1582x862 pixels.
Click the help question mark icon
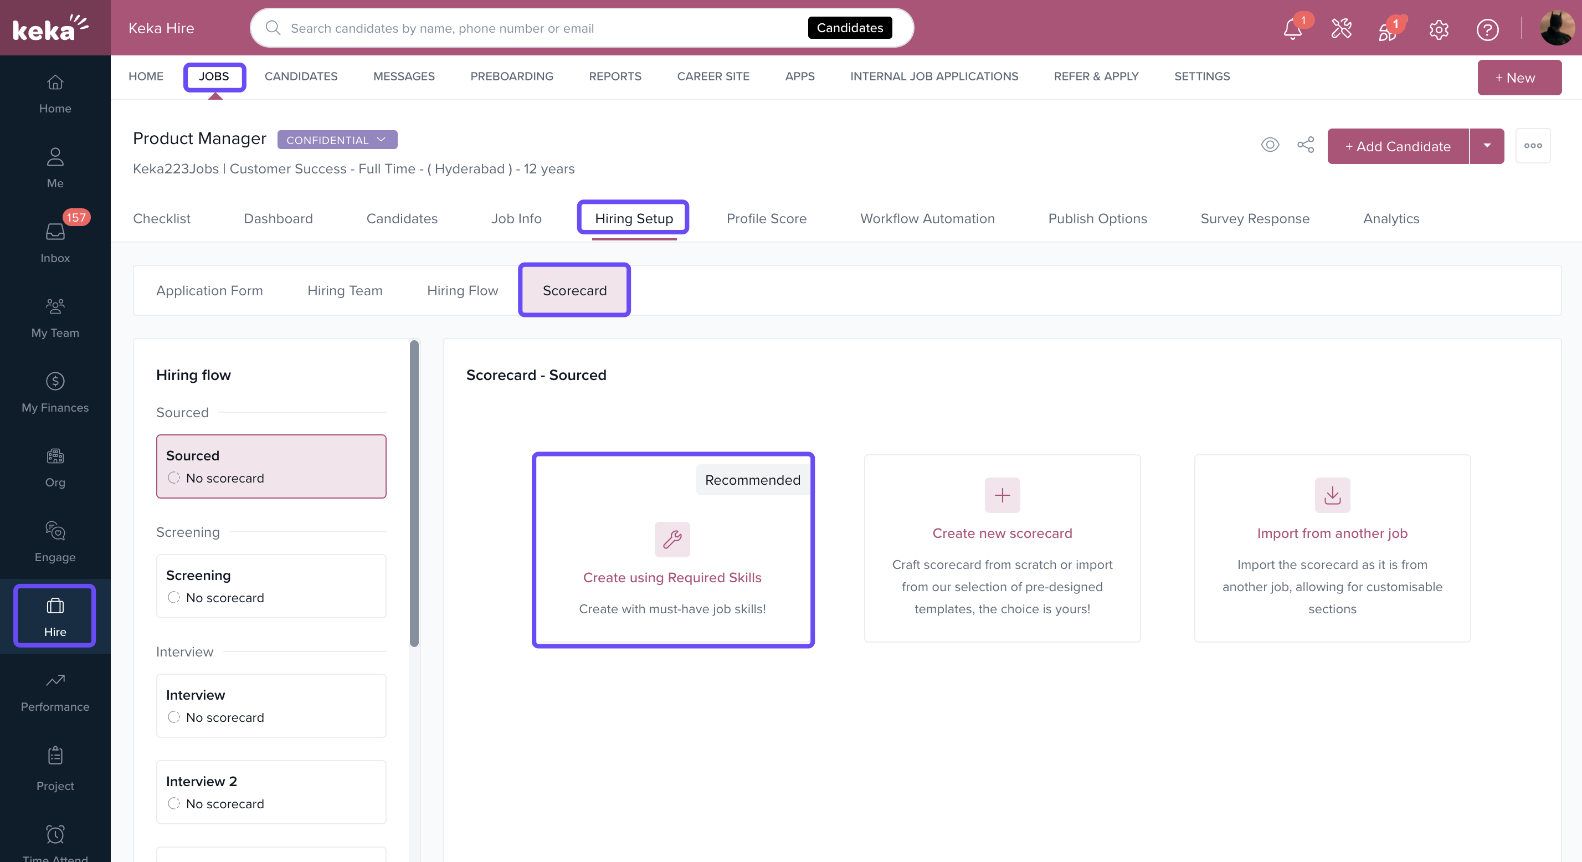(x=1487, y=29)
